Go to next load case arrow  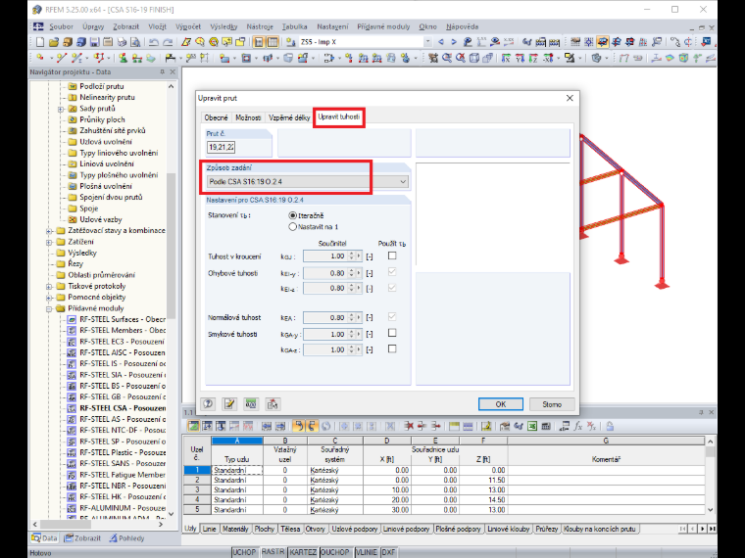pos(453,42)
